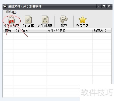Click the 文件(夹)名 column header
The image size is (114, 101).
(30, 31)
